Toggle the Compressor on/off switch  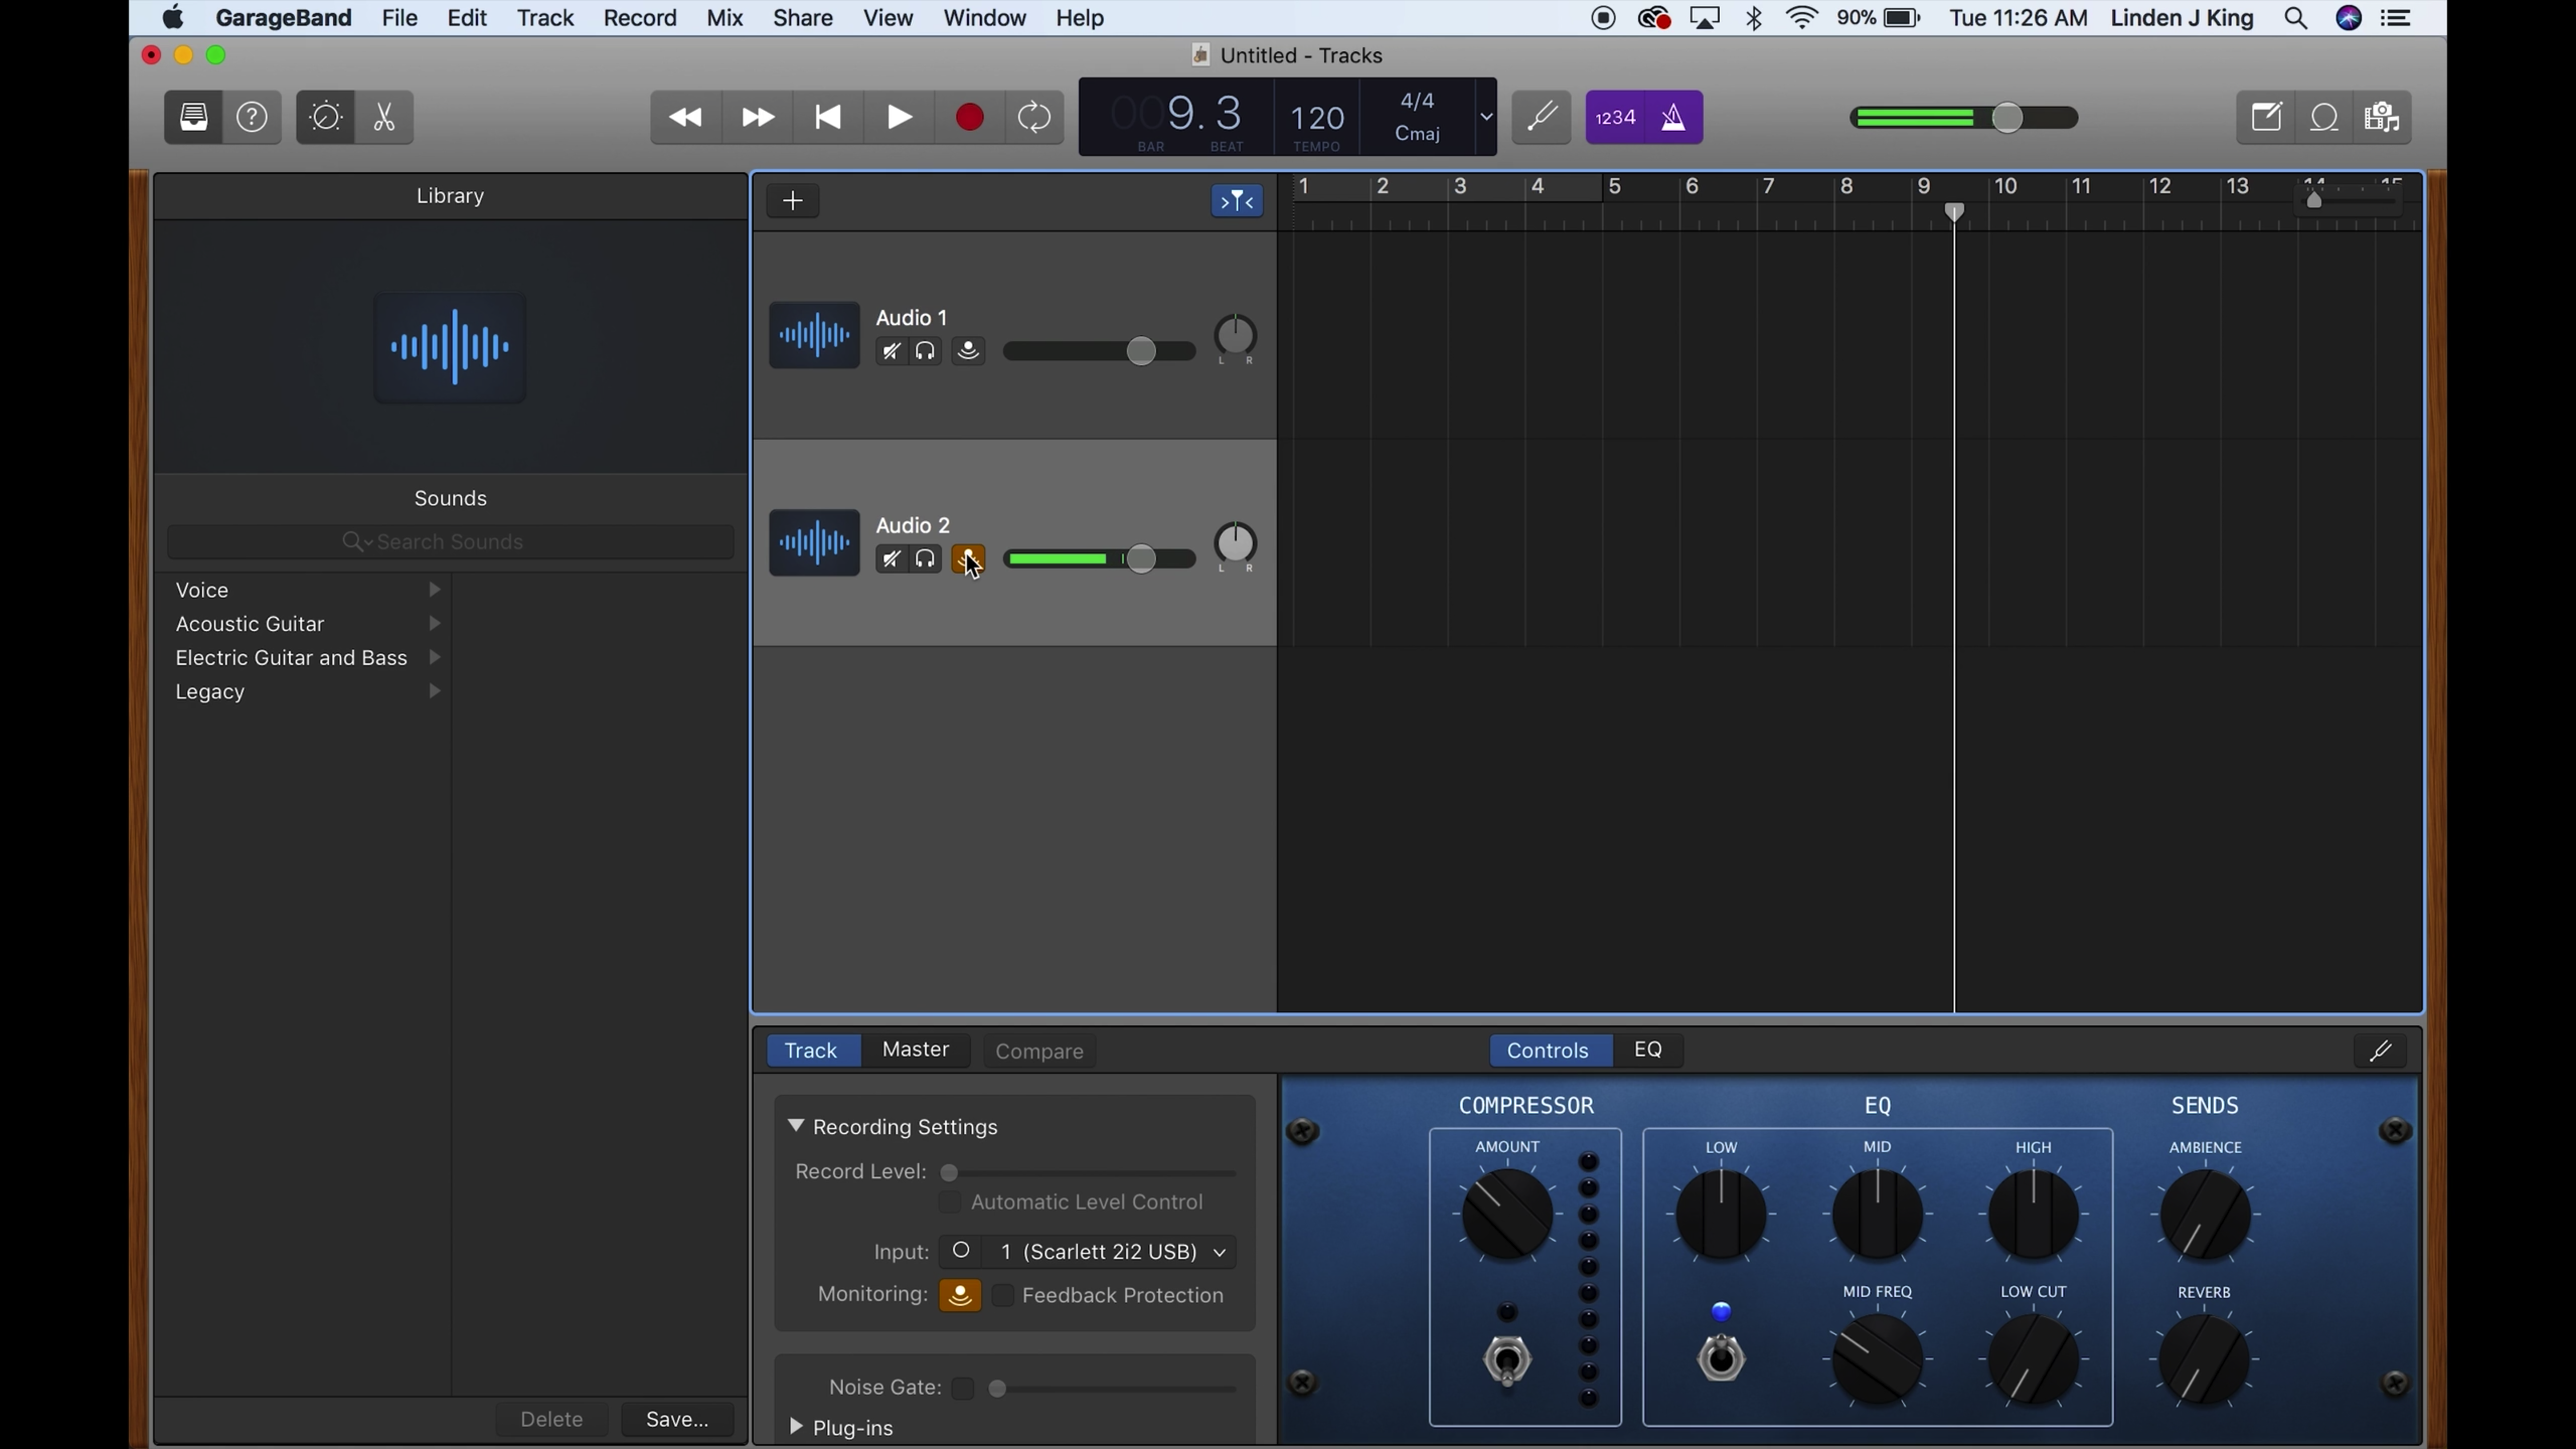(x=1508, y=1360)
